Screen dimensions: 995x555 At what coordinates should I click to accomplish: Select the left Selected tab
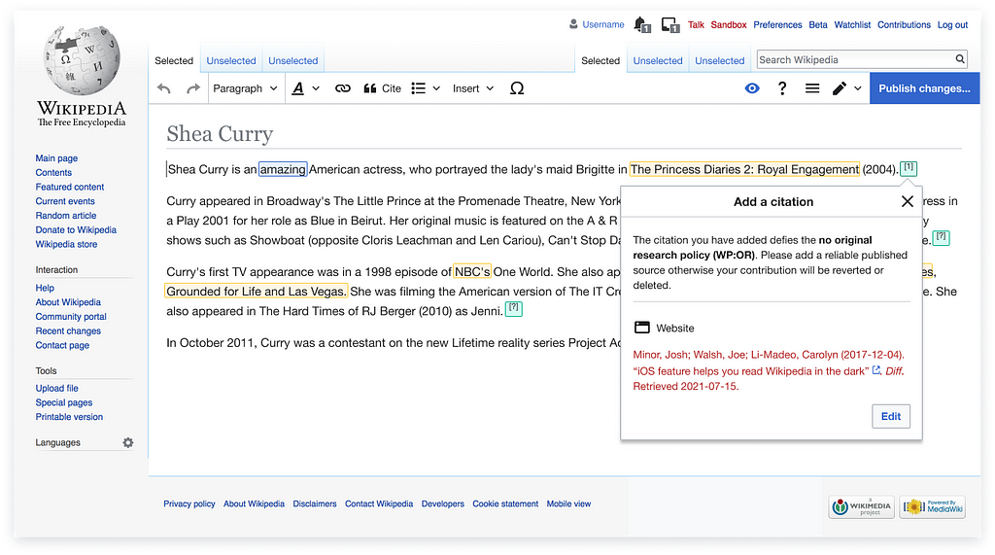[174, 60]
